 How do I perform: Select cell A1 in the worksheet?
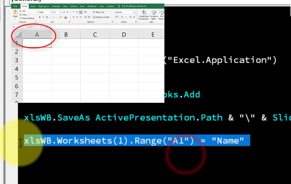(37, 43)
